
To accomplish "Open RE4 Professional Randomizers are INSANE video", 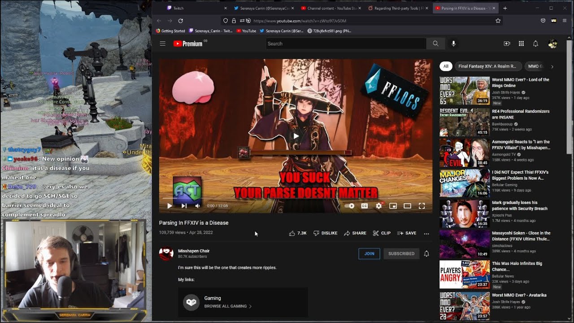I will (x=521, y=114).
